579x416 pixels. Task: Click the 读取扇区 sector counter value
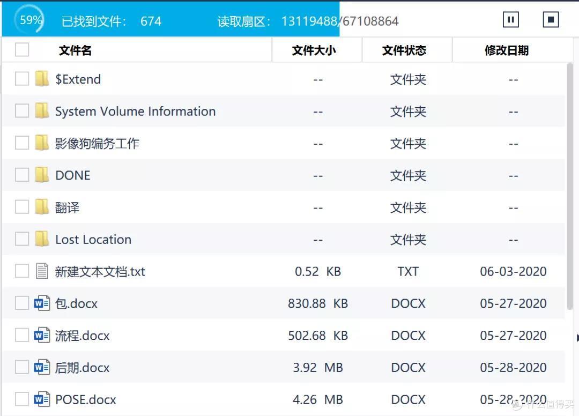[340, 21]
